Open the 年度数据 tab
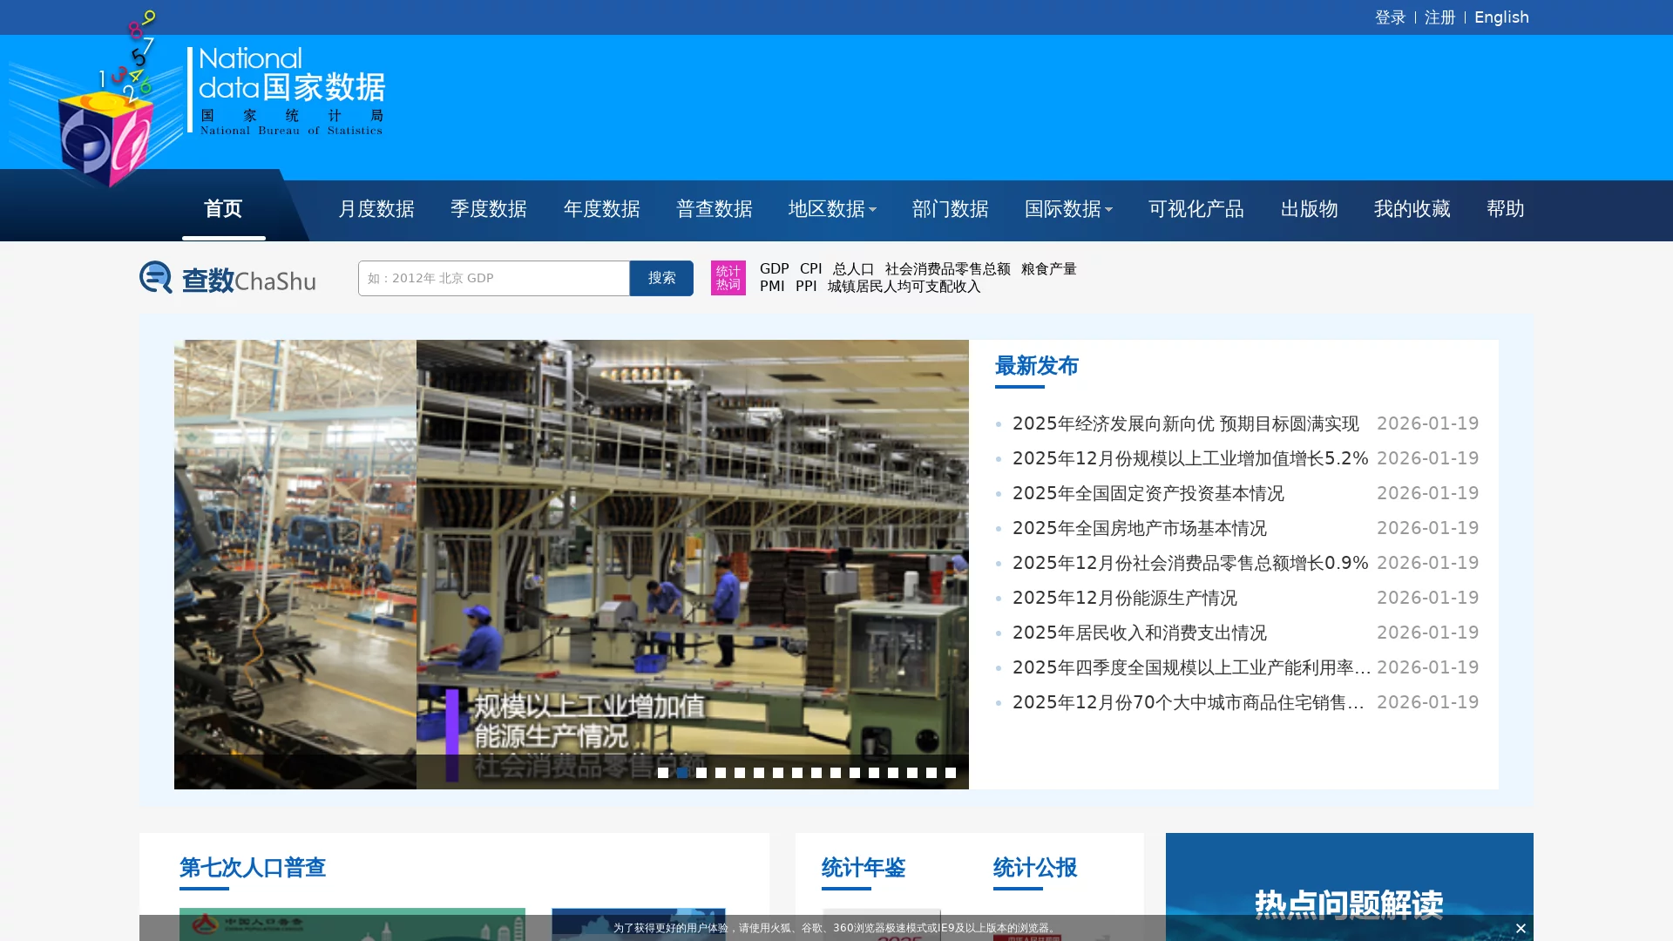Screen dimensions: 1673x941 [601, 209]
